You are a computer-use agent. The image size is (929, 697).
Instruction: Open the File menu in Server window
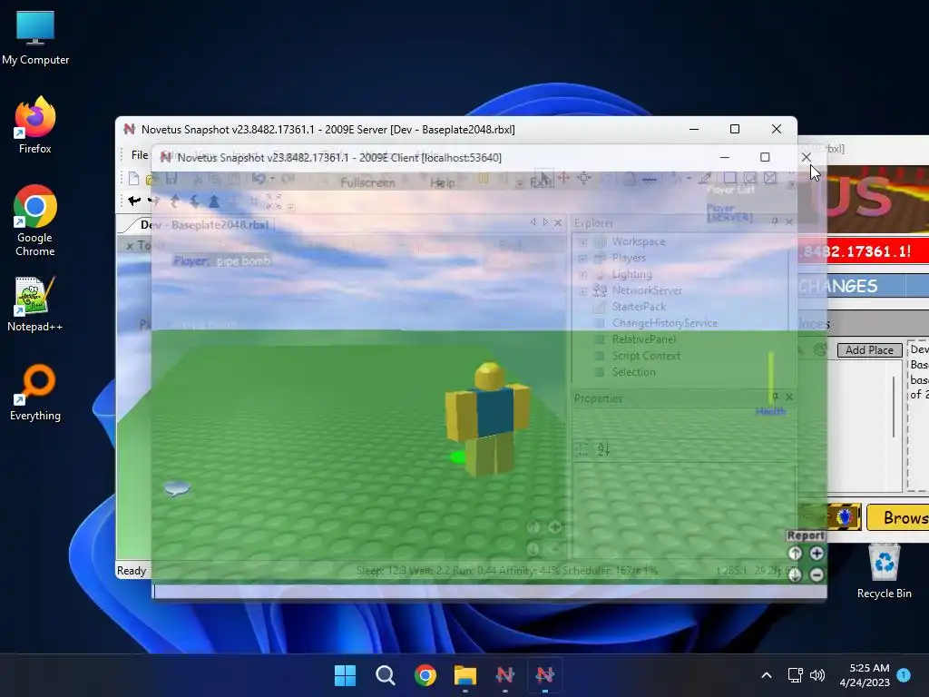[139, 154]
